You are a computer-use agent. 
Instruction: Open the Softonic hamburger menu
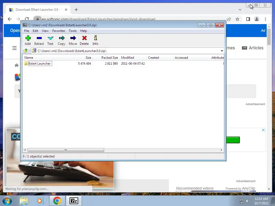click(x=15, y=48)
